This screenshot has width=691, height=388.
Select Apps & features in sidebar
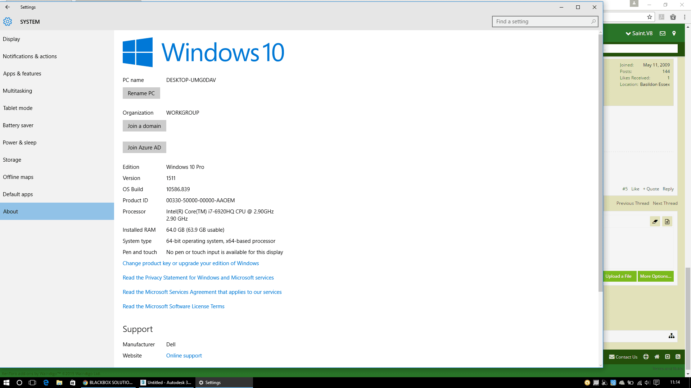(x=57, y=74)
